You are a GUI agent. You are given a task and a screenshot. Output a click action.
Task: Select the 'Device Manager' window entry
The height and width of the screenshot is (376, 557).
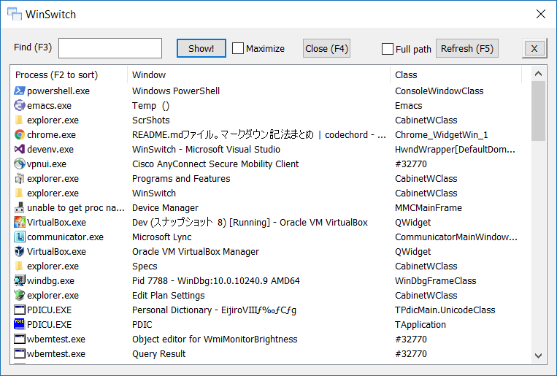point(165,207)
